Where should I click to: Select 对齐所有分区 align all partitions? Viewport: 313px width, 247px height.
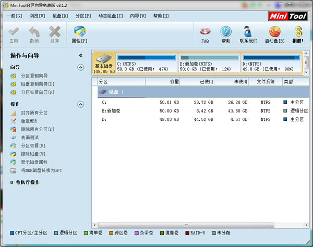click(34, 113)
